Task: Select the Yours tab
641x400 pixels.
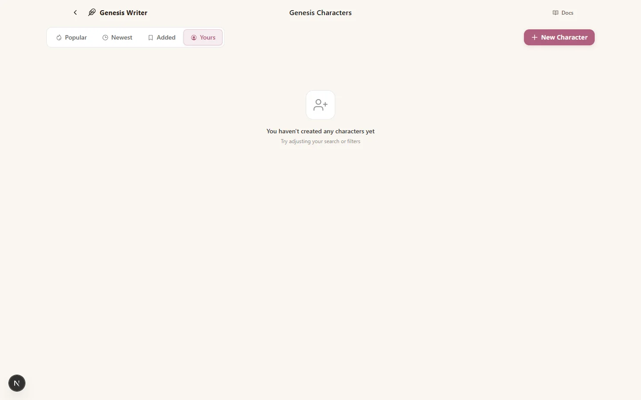Action: (203, 37)
